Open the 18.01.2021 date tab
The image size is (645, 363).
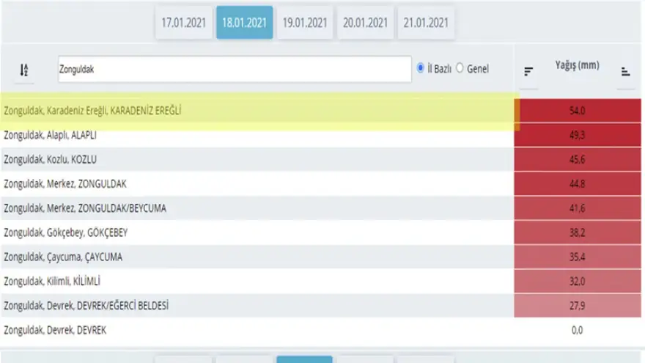point(244,23)
